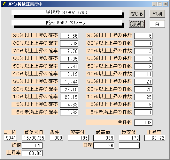Click the 最高値 field 329
The width and height of the screenshot is (170, 160).
[x=104, y=138]
